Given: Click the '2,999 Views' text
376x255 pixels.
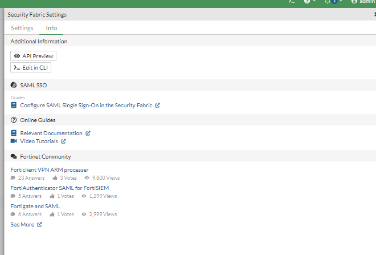Looking at the screenshot, I should (x=103, y=214).
